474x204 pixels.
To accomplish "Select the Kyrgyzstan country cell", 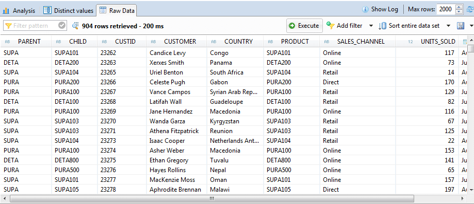I will pos(235,121).
